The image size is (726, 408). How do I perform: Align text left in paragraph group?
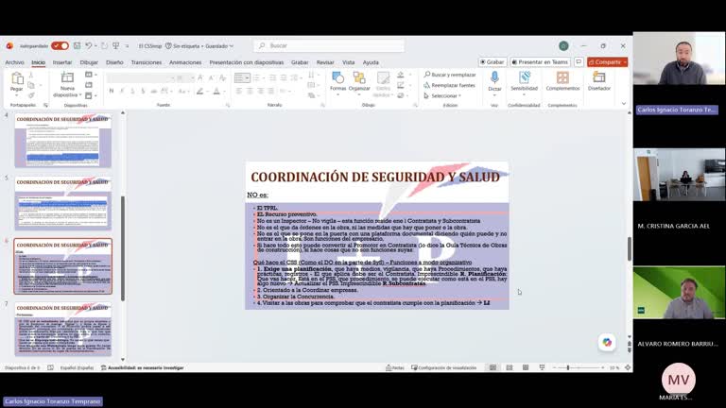coord(239,91)
